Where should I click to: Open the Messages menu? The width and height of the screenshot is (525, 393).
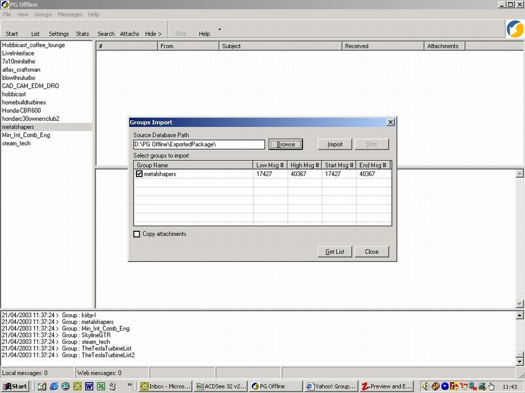point(70,14)
